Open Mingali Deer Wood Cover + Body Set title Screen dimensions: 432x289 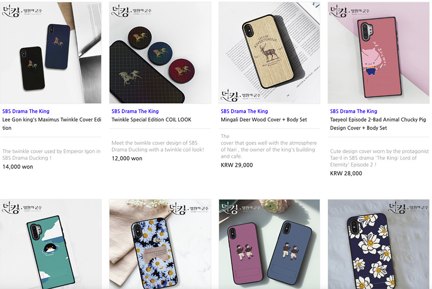[264, 120]
